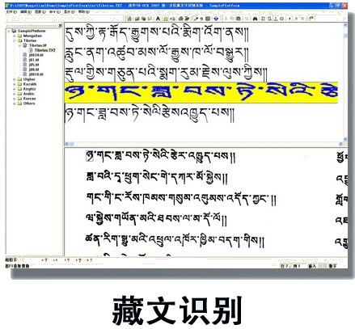The width and height of the screenshot is (355, 329).
Task: Open the last menu bar item
Action: (x=83, y=12)
